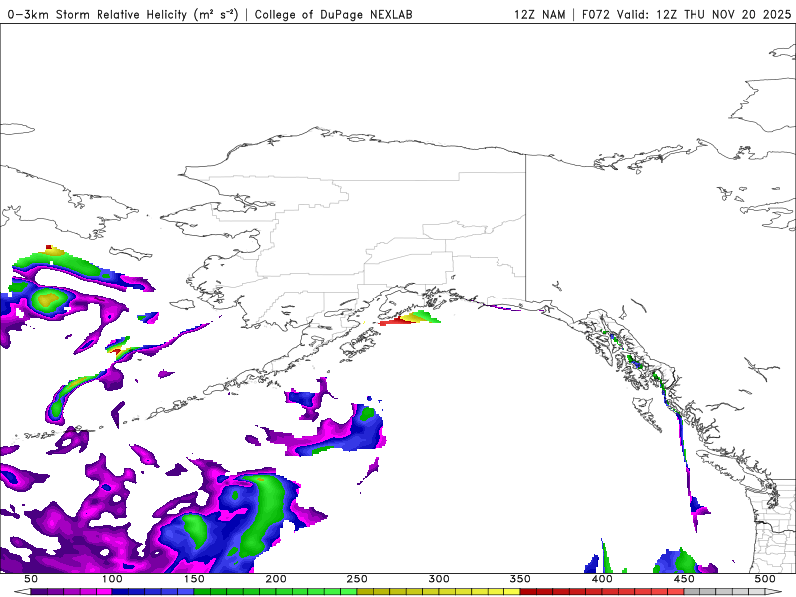Click the 500 label on the color scale
This screenshot has width=796, height=597.
coord(765,579)
